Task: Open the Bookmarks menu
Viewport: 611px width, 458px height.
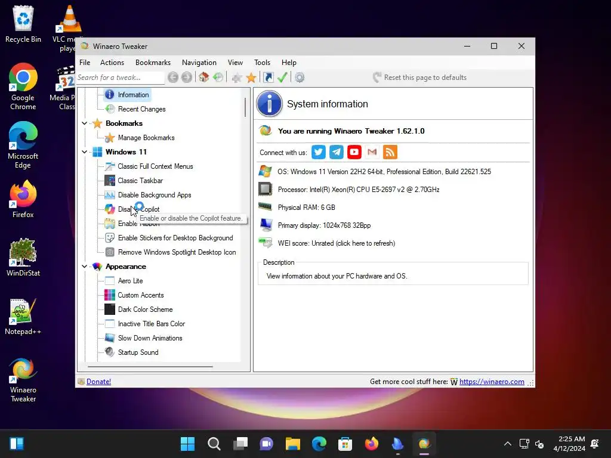Action: tap(153, 62)
